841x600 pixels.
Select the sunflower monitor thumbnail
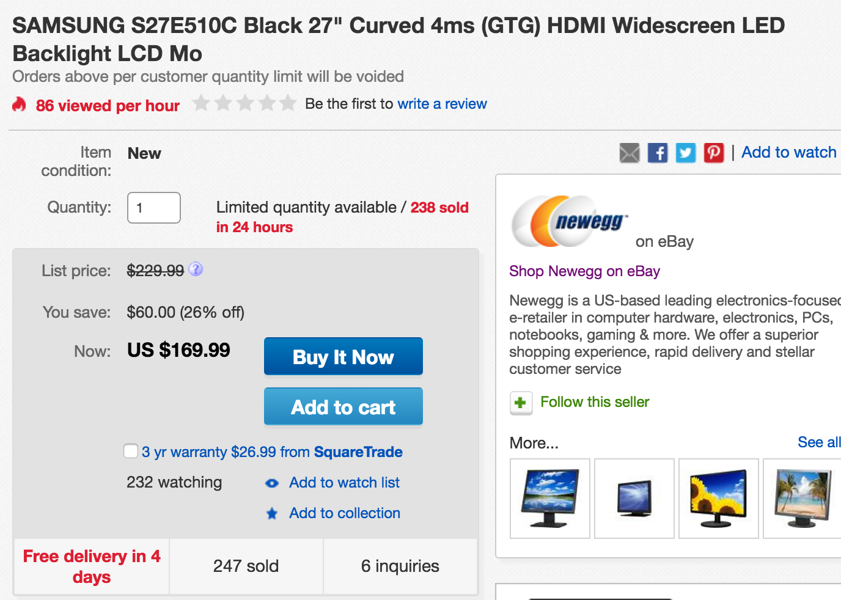(718, 498)
